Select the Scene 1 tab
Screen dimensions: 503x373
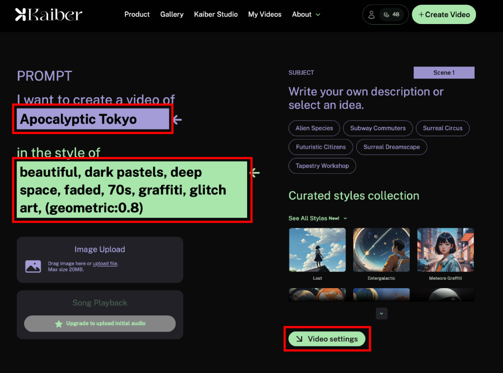coord(444,73)
